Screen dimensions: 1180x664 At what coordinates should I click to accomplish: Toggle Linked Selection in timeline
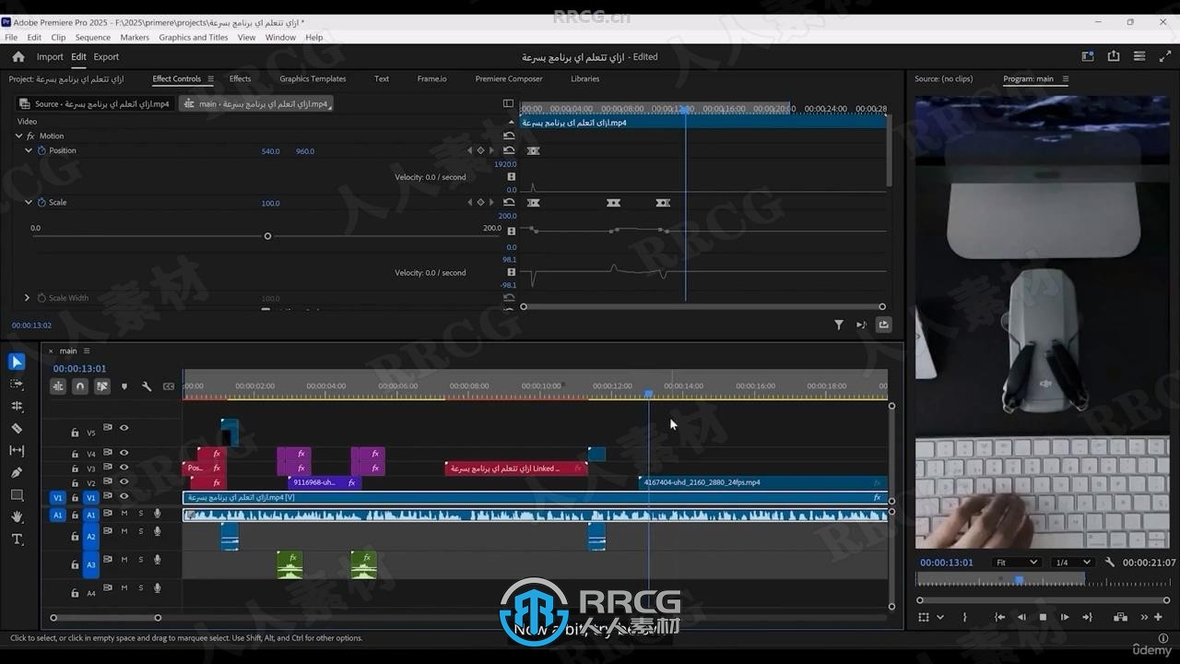pyautogui.click(x=102, y=386)
